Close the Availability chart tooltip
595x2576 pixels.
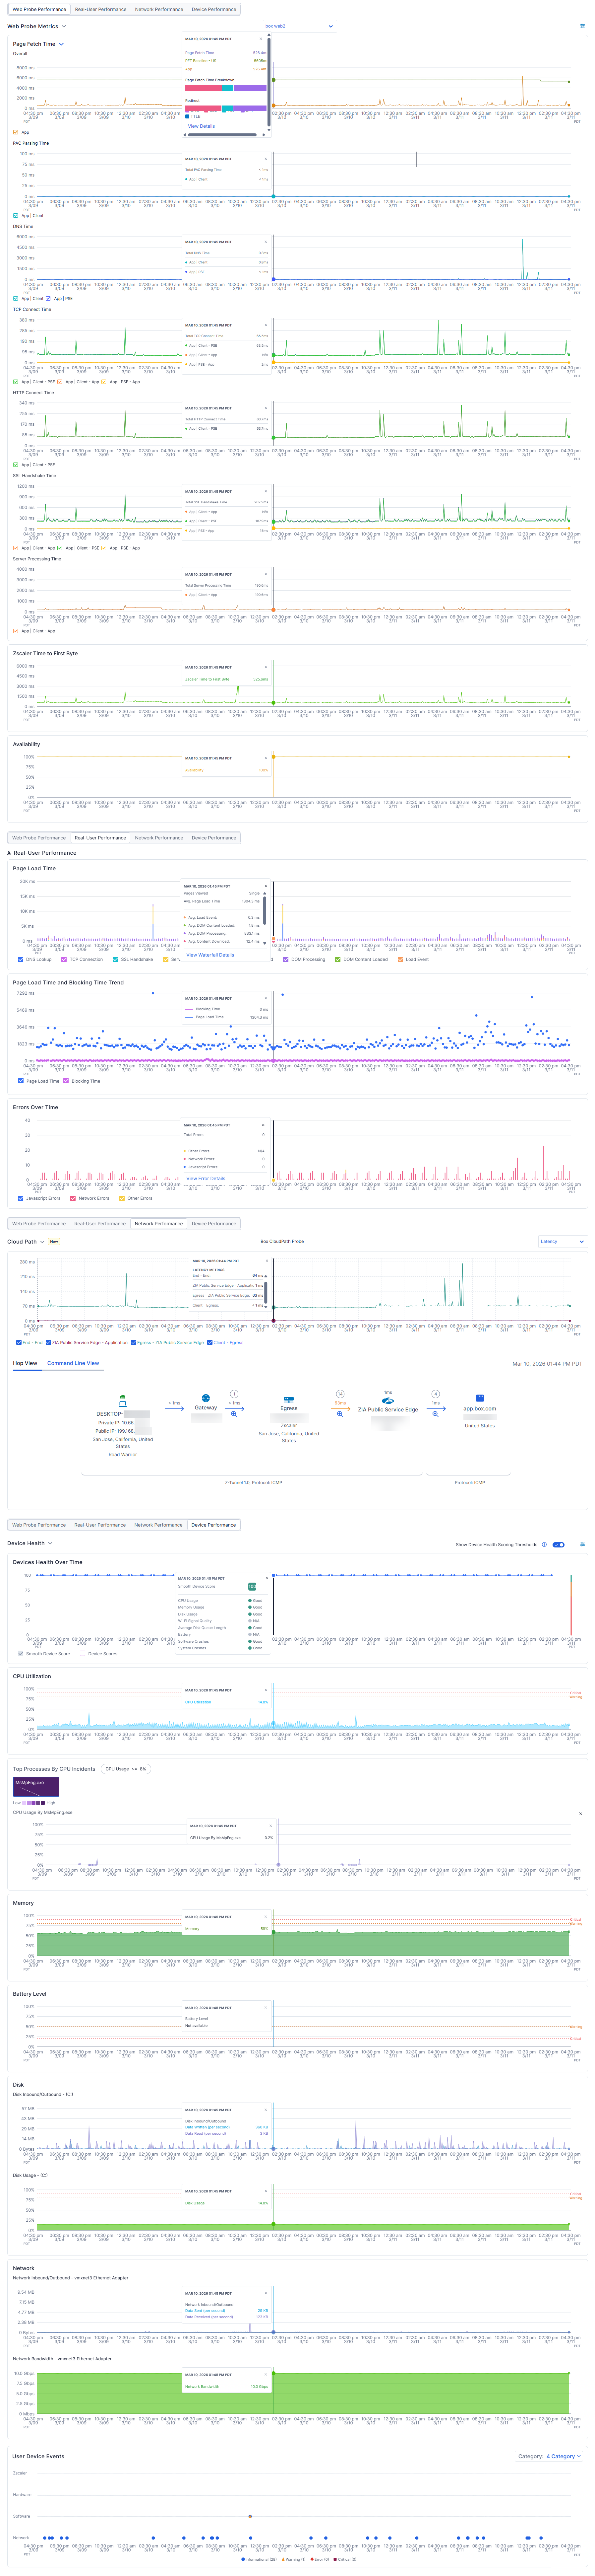click(x=266, y=758)
